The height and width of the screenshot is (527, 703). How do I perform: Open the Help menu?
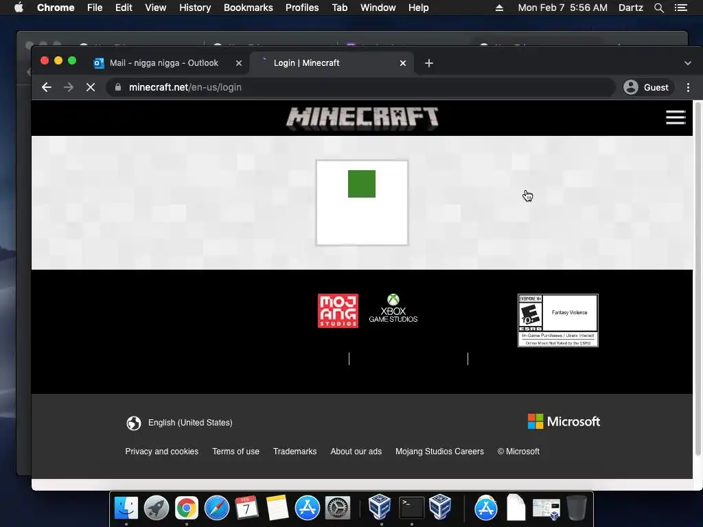418,8
